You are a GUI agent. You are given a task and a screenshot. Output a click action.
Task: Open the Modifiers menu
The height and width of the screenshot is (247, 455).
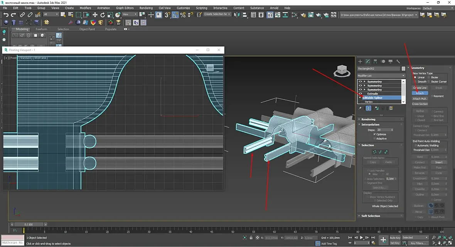tap(85, 8)
